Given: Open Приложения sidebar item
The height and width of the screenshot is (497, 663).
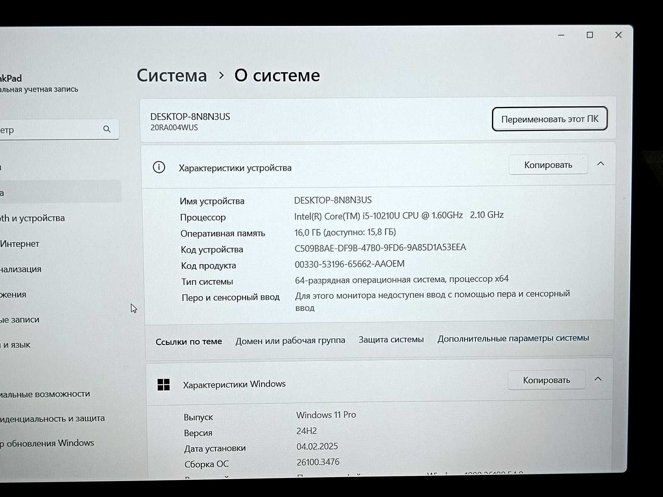Looking at the screenshot, I should pyautogui.click(x=13, y=294).
